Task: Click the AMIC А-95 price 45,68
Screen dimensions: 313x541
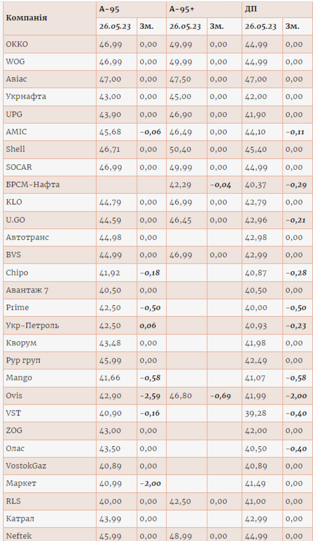Action: pyautogui.click(x=110, y=132)
